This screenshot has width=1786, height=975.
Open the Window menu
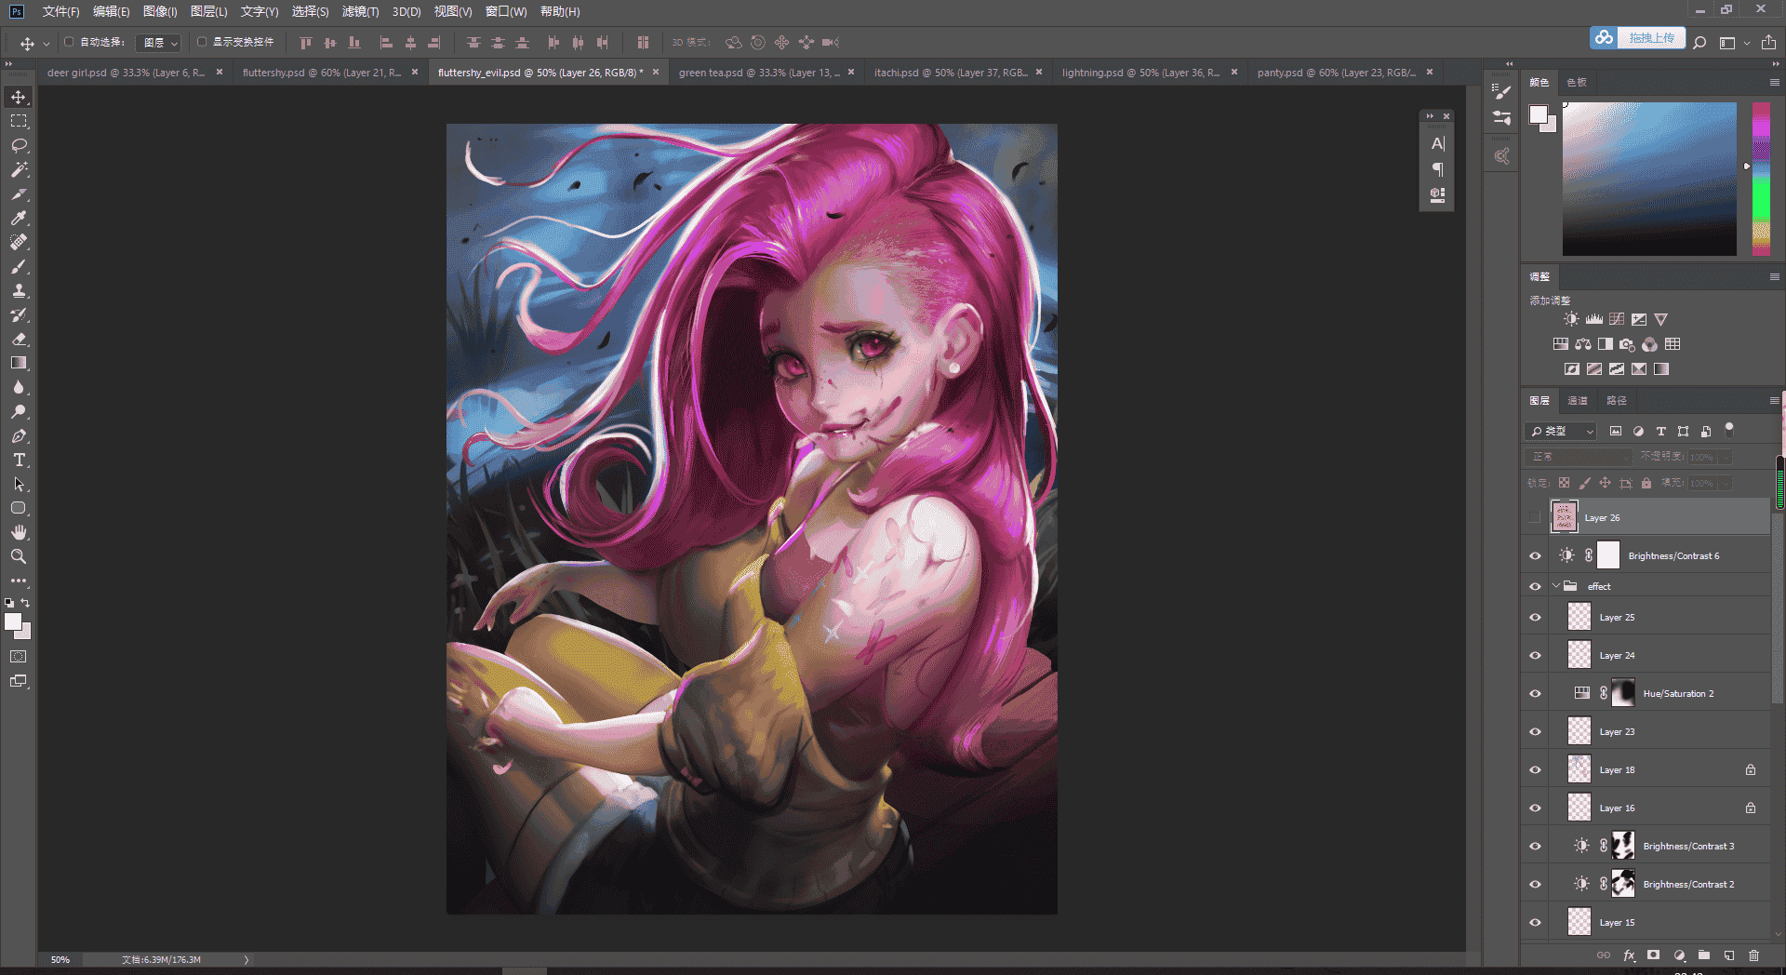click(x=506, y=11)
